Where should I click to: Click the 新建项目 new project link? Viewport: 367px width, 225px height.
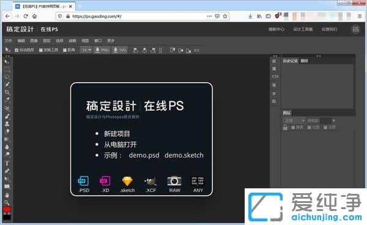point(117,134)
